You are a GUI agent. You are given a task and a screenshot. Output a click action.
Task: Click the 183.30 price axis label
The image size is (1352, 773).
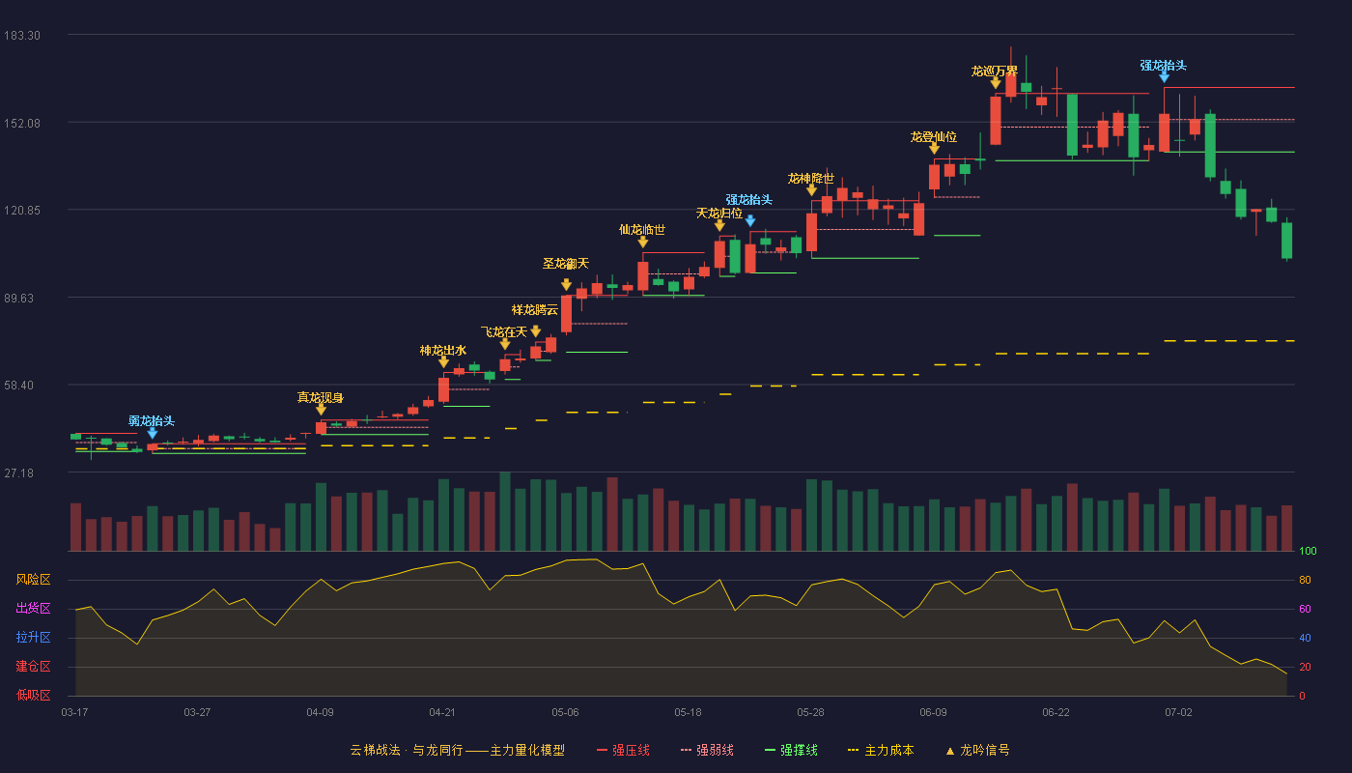(x=22, y=36)
